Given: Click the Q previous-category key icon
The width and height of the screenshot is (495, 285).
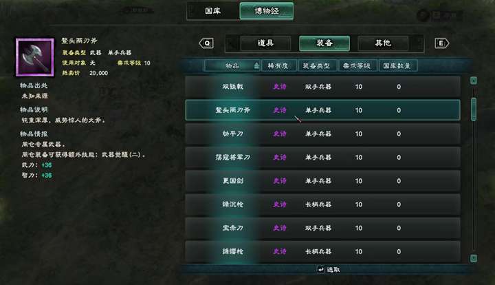Looking at the screenshot, I should click(206, 43).
